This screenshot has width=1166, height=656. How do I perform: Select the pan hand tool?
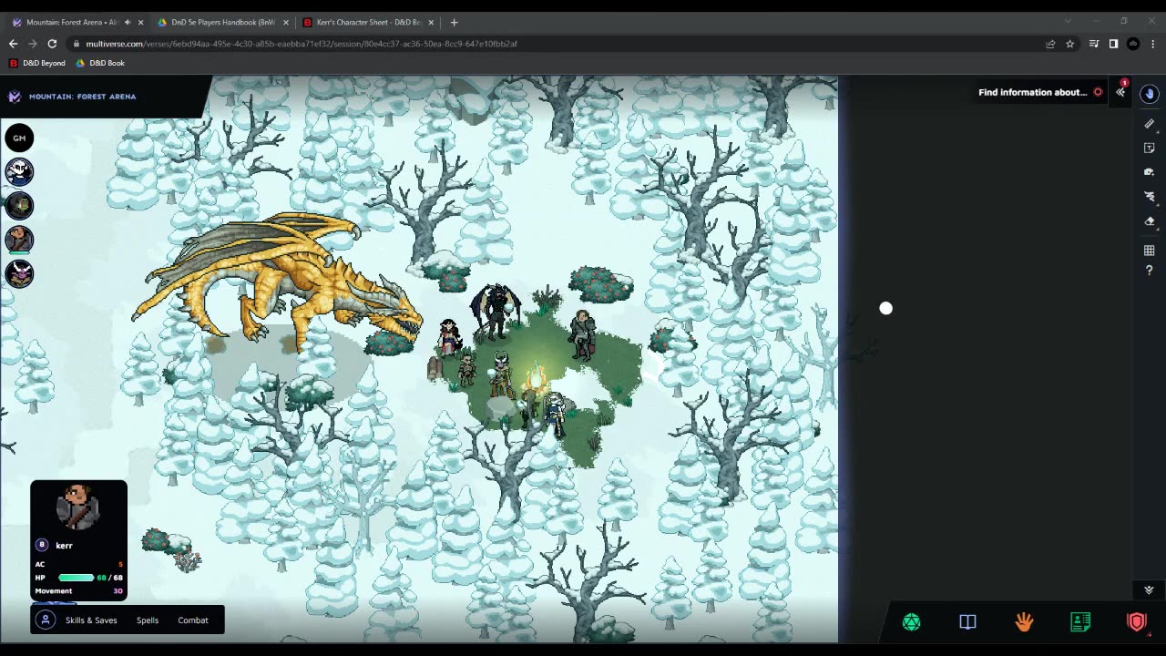point(1150,94)
